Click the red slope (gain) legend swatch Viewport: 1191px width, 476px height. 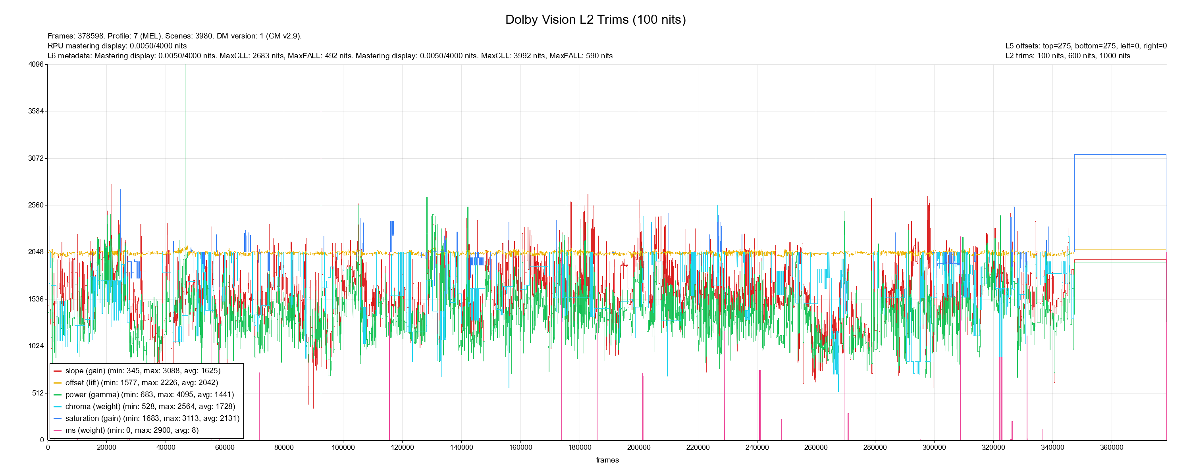[57, 371]
